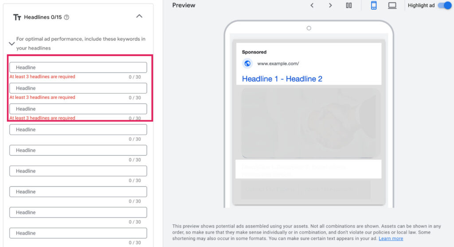Screen dimensions: 454x247
Task: Click the Sponsored label in the ad preview
Action: [x=254, y=52]
